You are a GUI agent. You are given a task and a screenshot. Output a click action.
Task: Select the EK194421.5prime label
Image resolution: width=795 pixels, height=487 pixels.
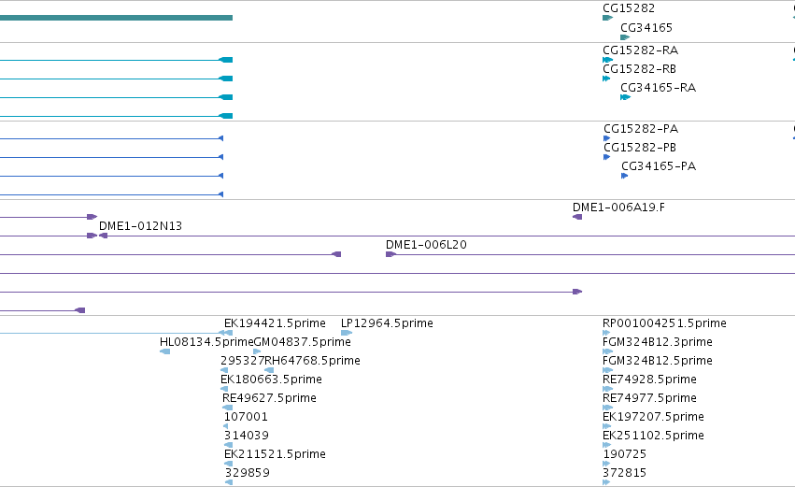(x=275, y=323)
